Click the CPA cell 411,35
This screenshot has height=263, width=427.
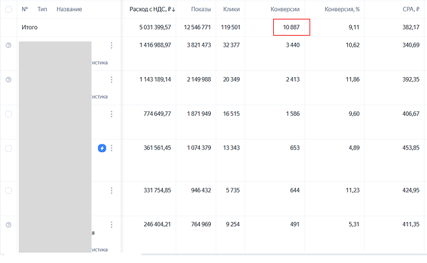[411, 224]
